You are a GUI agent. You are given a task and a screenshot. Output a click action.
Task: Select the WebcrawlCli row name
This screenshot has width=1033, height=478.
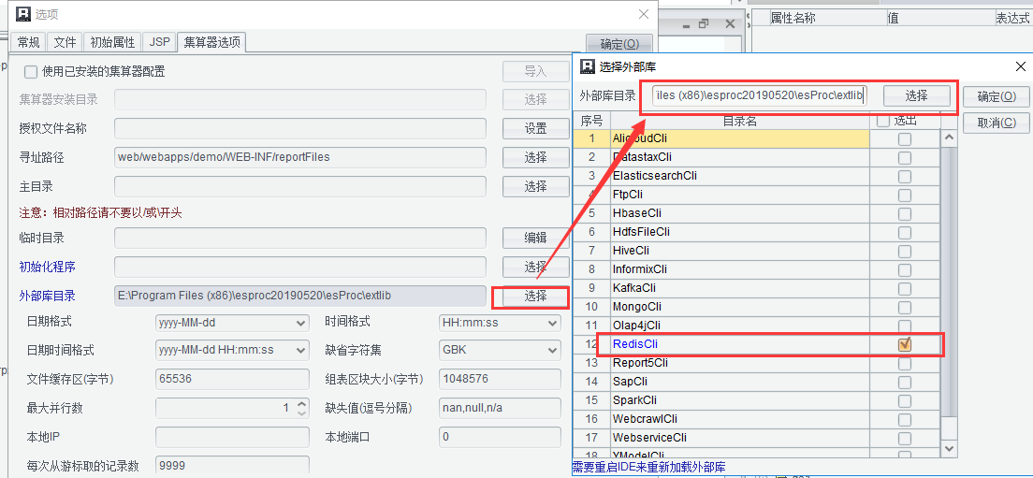pos(645,419)
